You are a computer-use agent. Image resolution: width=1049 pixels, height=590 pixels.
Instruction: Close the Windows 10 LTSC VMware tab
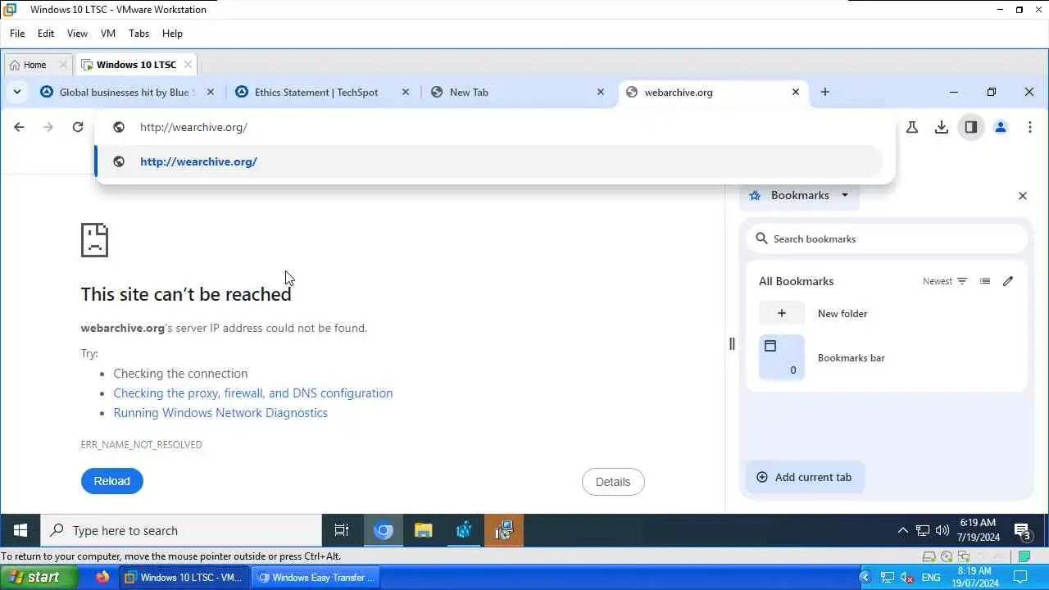(x=188, y=65)
